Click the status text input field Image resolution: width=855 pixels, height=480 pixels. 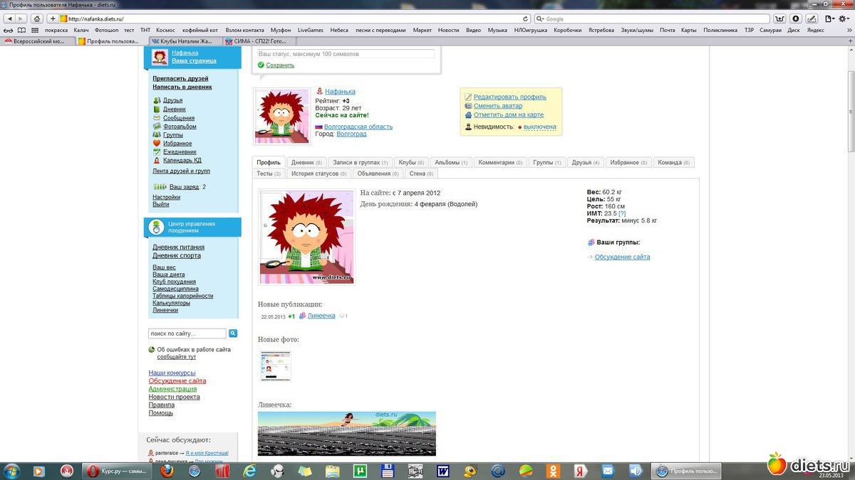point(345,54)
